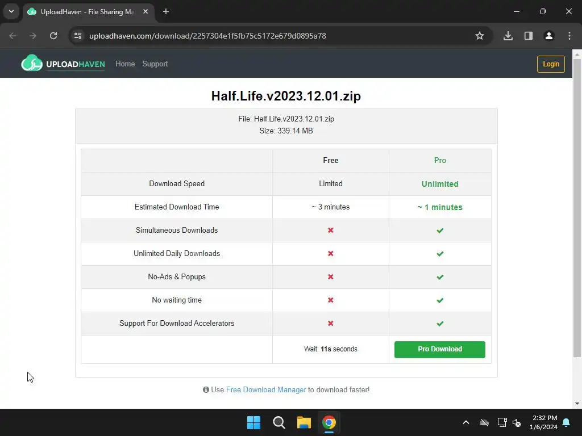The height and width of the screenshot is (436, 582).
Task: Open the Support nav link
Action: coord(155,64)
